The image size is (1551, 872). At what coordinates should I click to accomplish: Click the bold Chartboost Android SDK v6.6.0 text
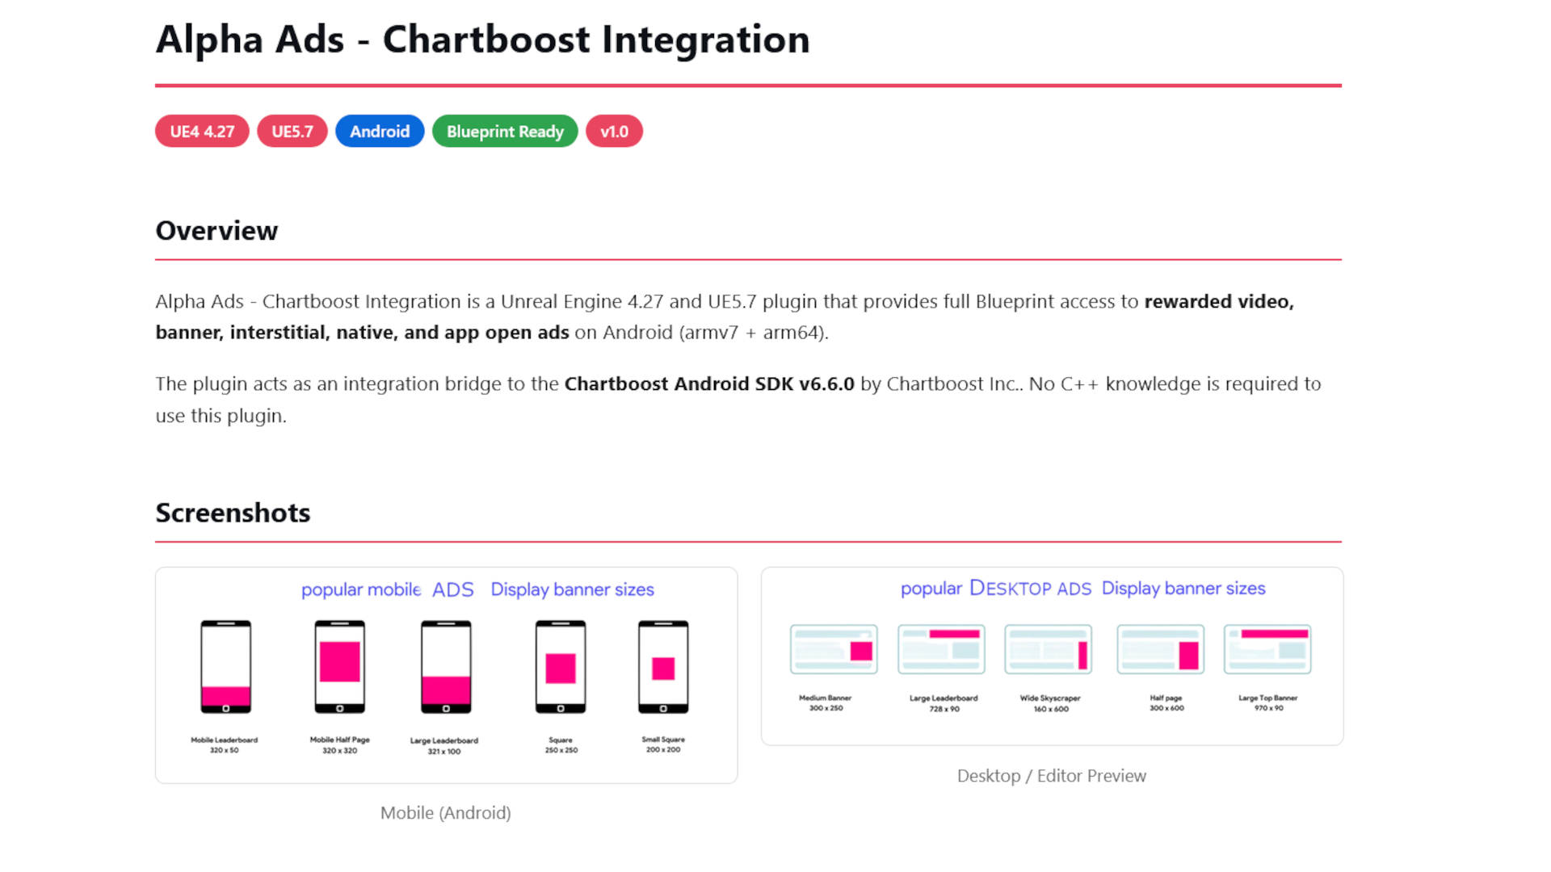709,384
